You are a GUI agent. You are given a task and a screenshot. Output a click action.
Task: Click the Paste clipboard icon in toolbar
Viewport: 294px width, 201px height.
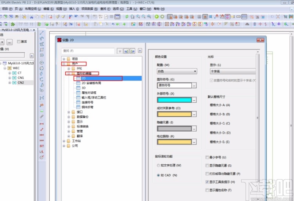click(43, 17)
